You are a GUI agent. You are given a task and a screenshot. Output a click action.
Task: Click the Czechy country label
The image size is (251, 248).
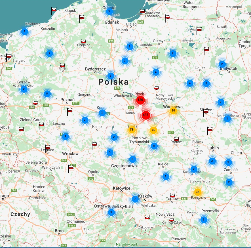(20, 215)
